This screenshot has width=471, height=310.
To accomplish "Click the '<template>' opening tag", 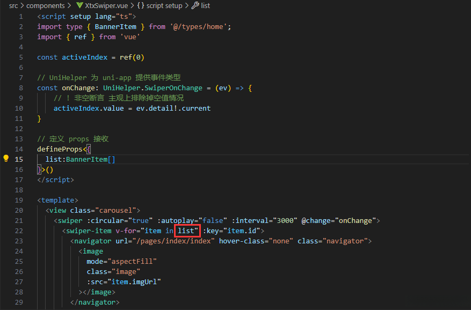I will [57, 200].
